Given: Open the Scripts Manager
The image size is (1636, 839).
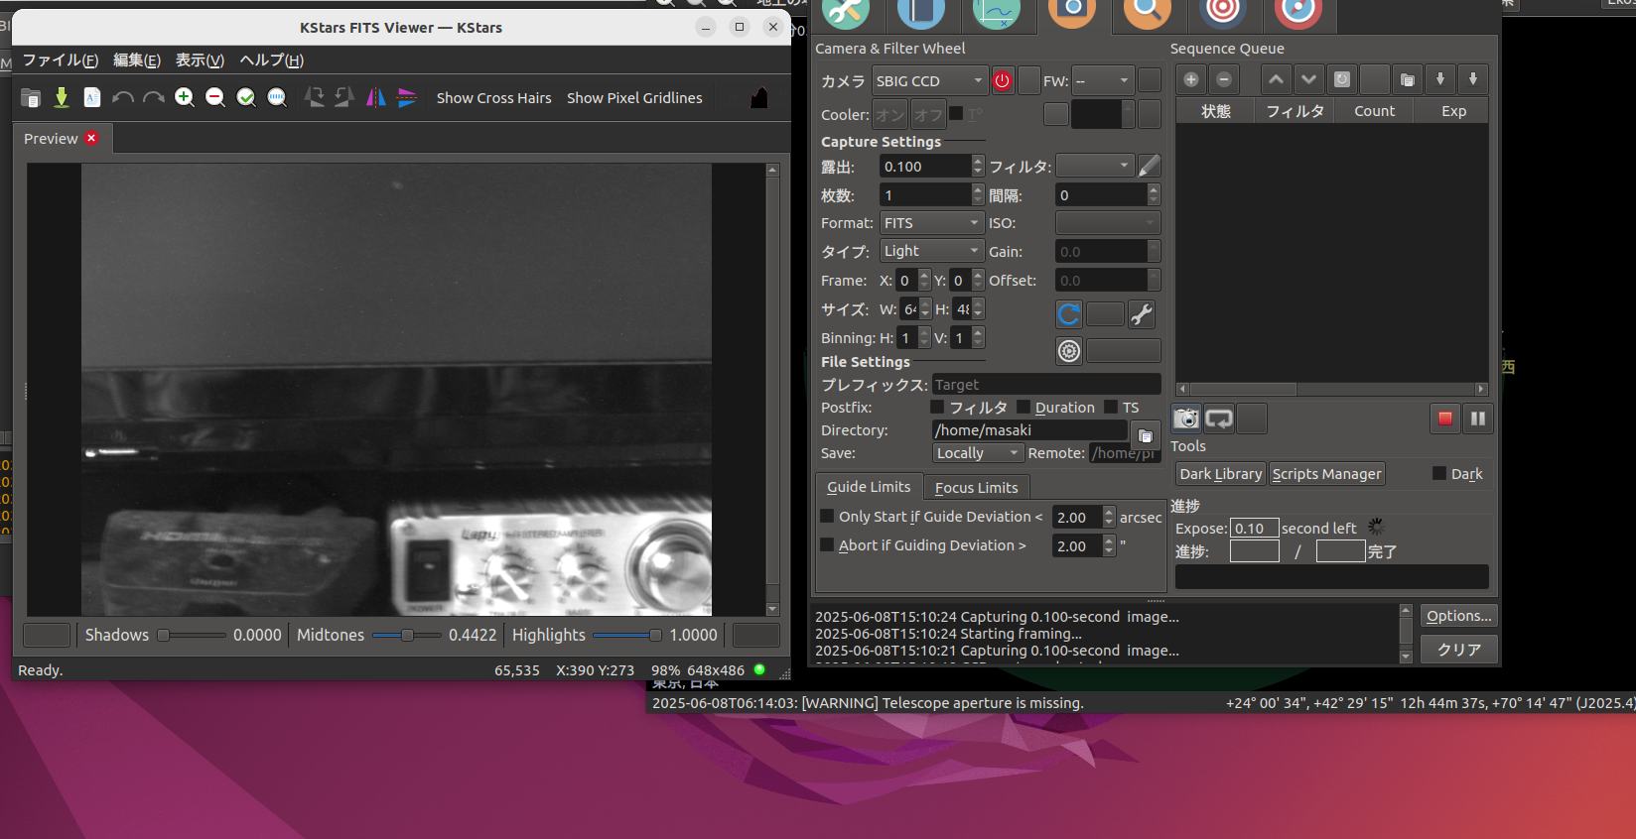Looking at the screenshot, I should (x=1326, y=474).
